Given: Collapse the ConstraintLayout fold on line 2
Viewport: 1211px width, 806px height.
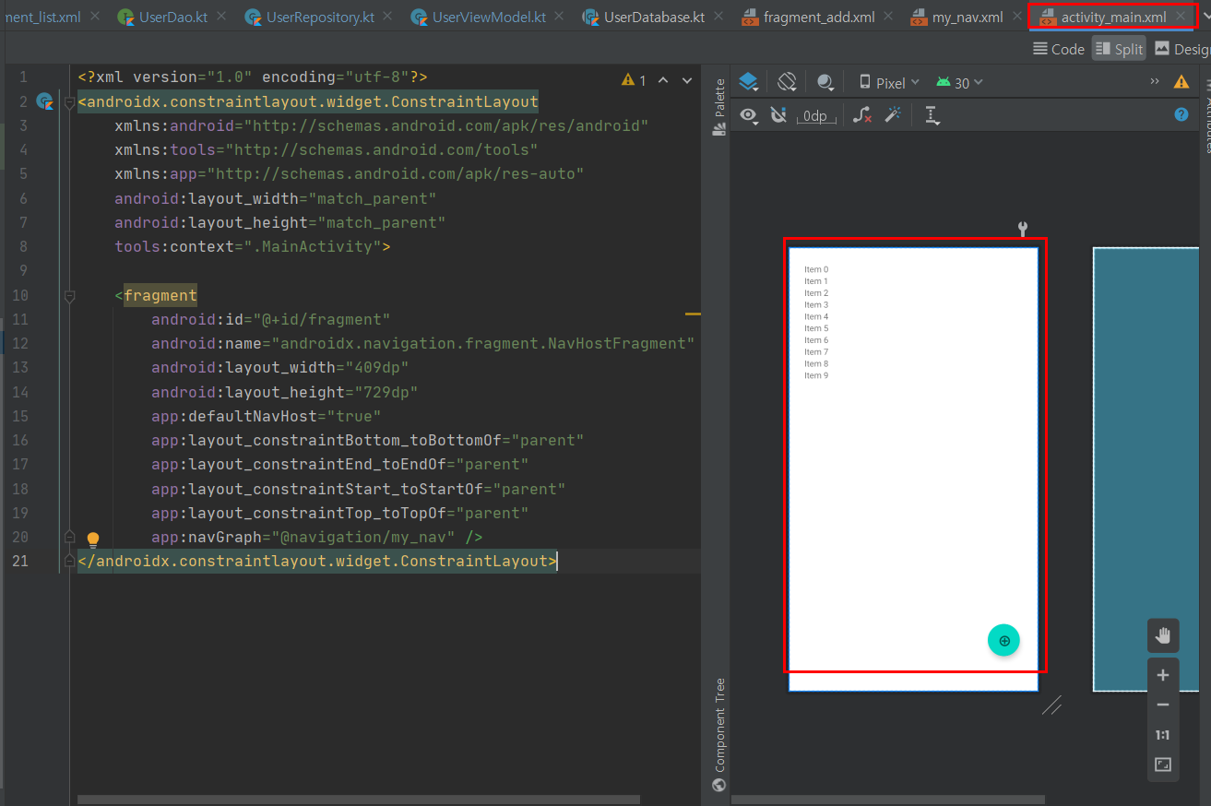Looking at the screenshot, I should tap(69, 101).
